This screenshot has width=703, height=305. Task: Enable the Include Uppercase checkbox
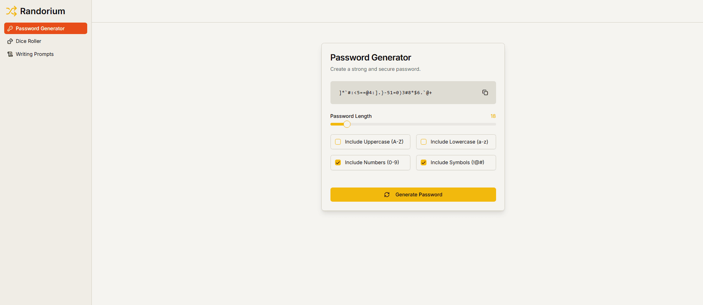click(338, 142)
